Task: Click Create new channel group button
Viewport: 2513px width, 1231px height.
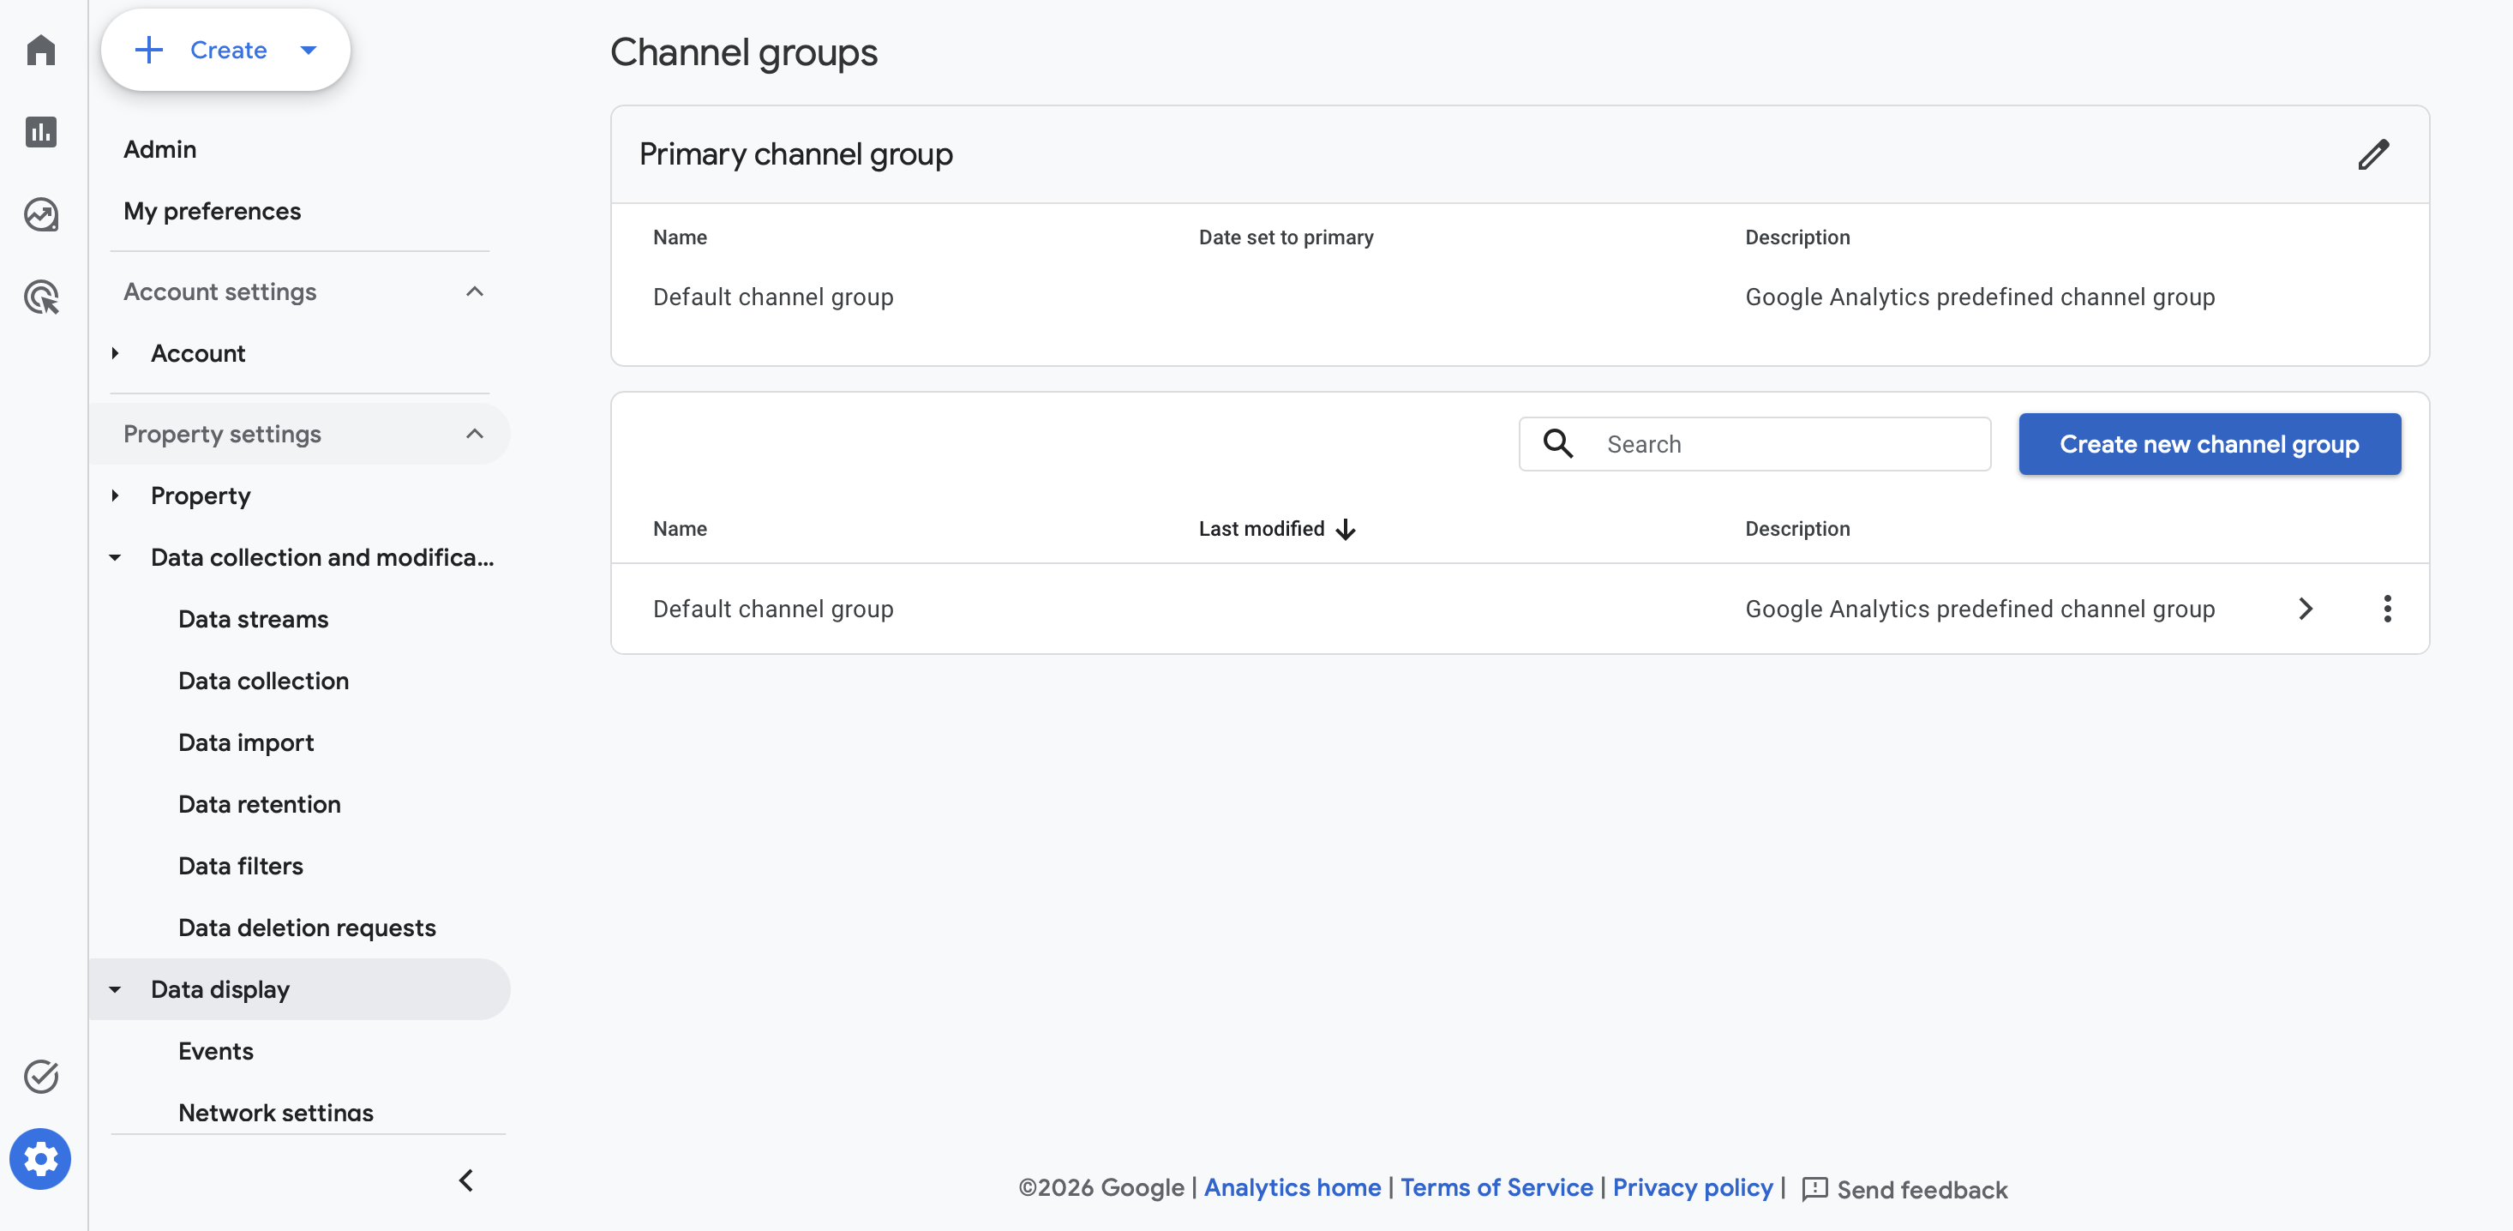Action: tap(2209, 444)
